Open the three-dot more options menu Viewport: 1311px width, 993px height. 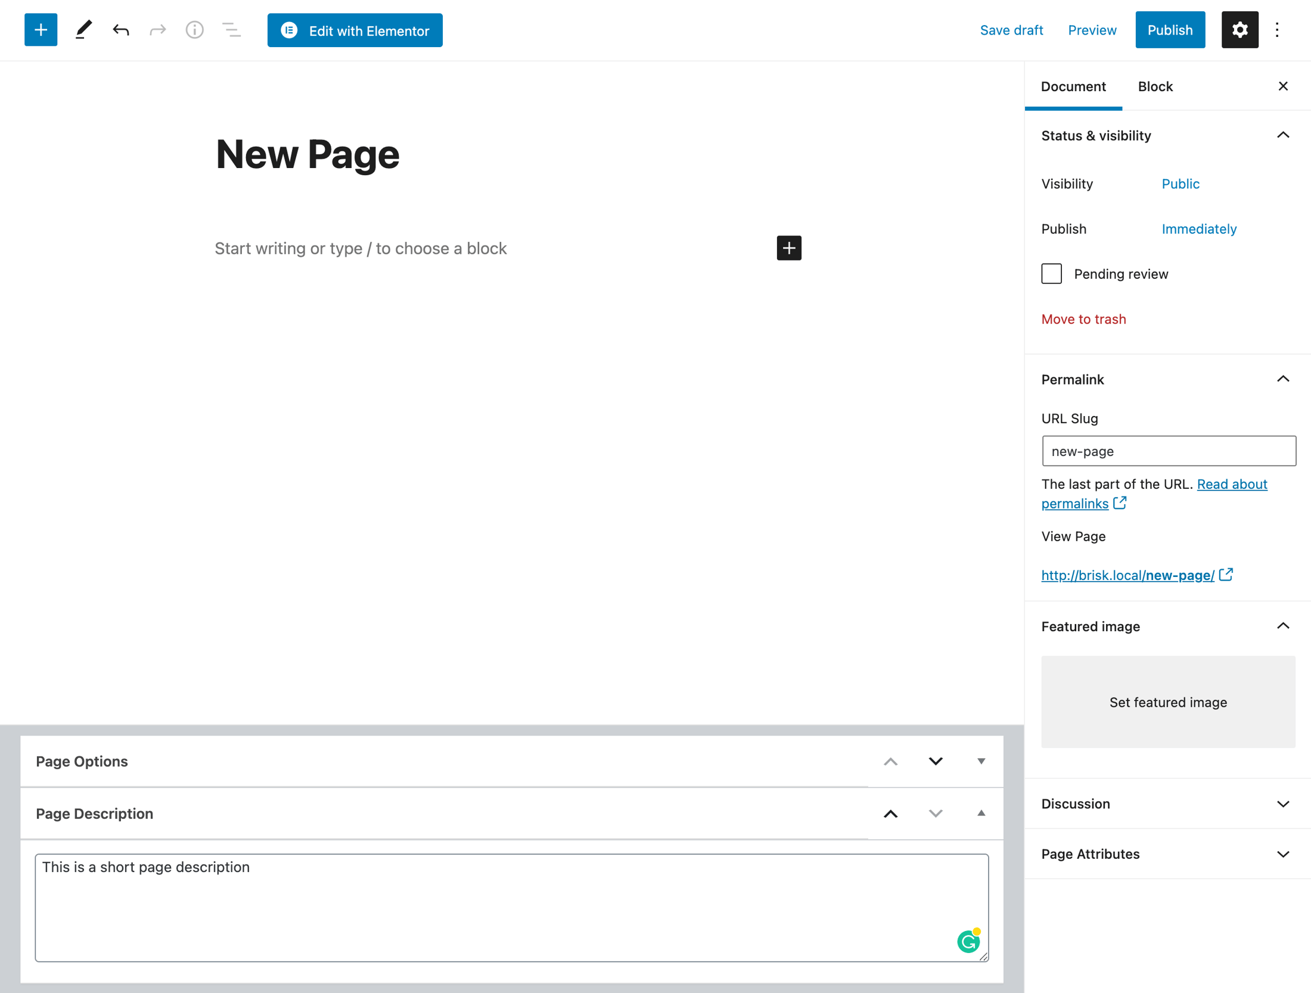click(1277, 30)
